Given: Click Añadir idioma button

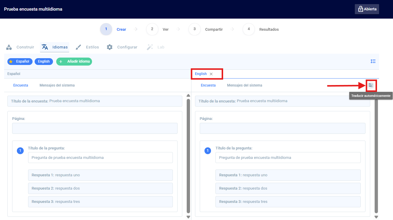Looking at the screenshot, I should click(74, 61).
